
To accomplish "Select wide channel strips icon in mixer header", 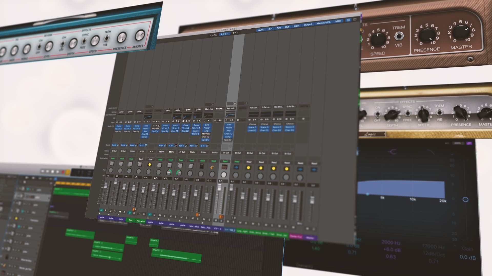I will coord(355,19).
